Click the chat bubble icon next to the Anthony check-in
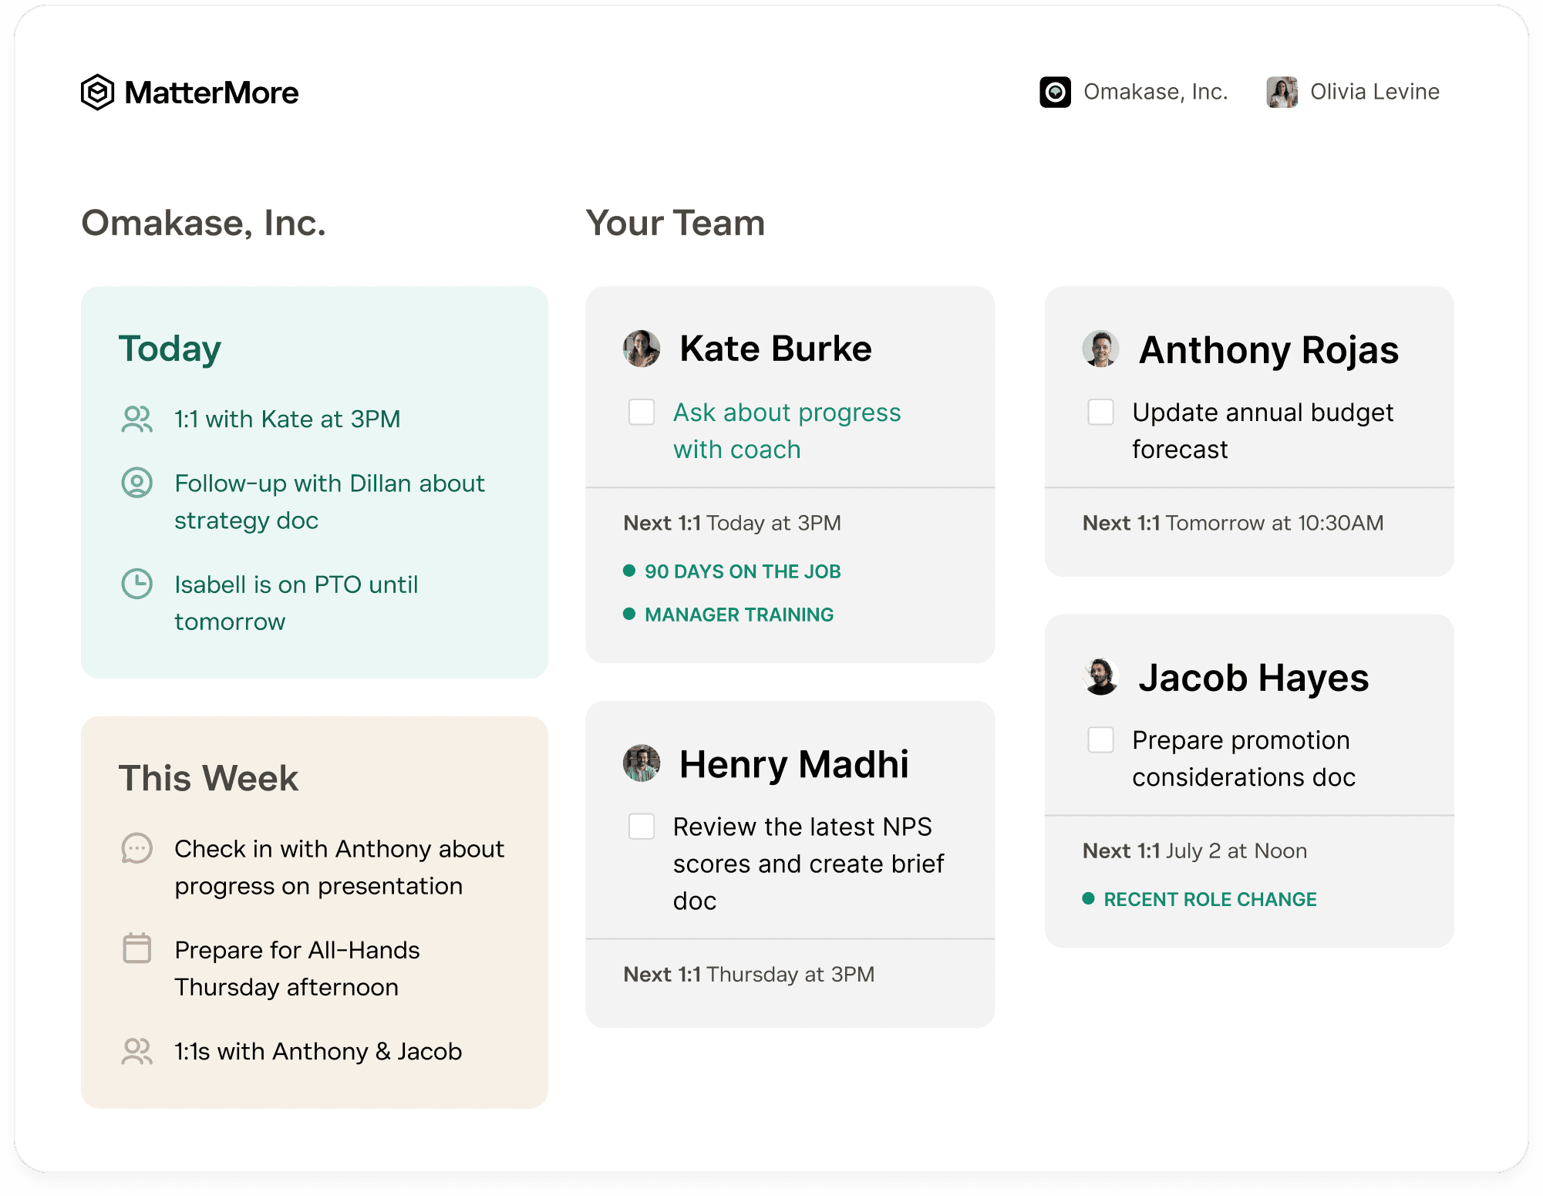Viewport: 1543px width, 1196px height. coord(137,848)
